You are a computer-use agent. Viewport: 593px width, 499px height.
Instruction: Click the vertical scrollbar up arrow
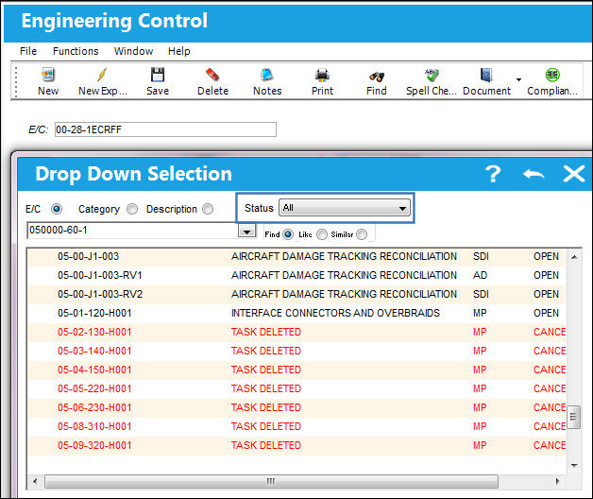[574, 257]
